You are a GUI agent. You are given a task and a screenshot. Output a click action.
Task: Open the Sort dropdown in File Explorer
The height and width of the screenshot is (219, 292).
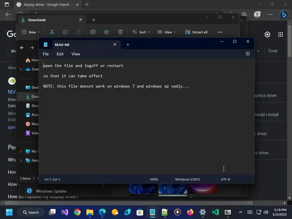point(141,32)
